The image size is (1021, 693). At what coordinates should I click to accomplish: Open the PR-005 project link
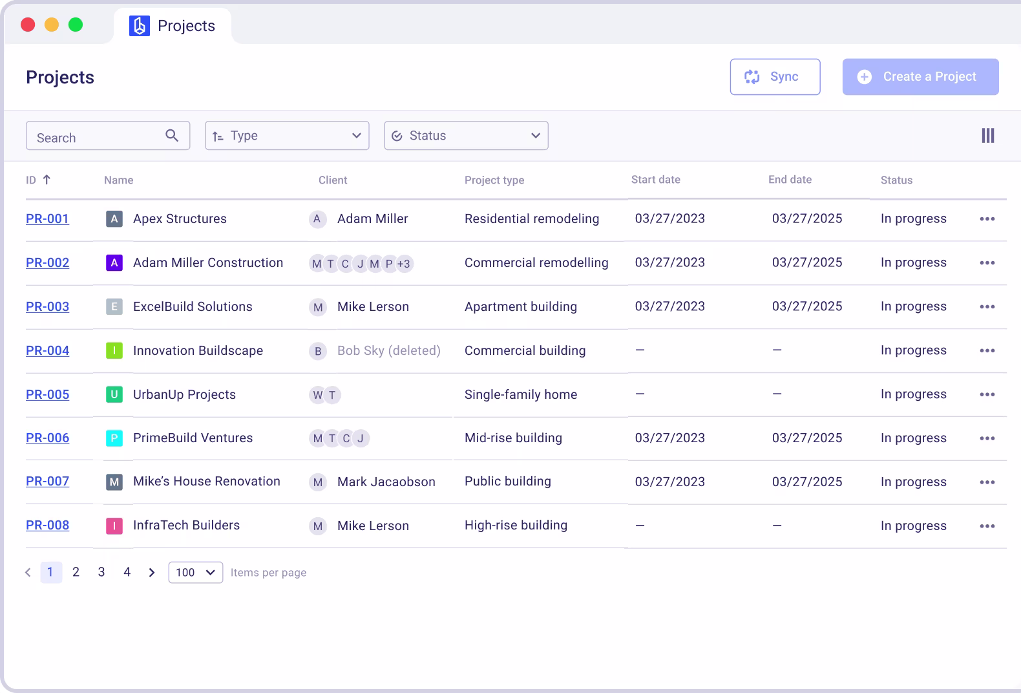[47, 394]
